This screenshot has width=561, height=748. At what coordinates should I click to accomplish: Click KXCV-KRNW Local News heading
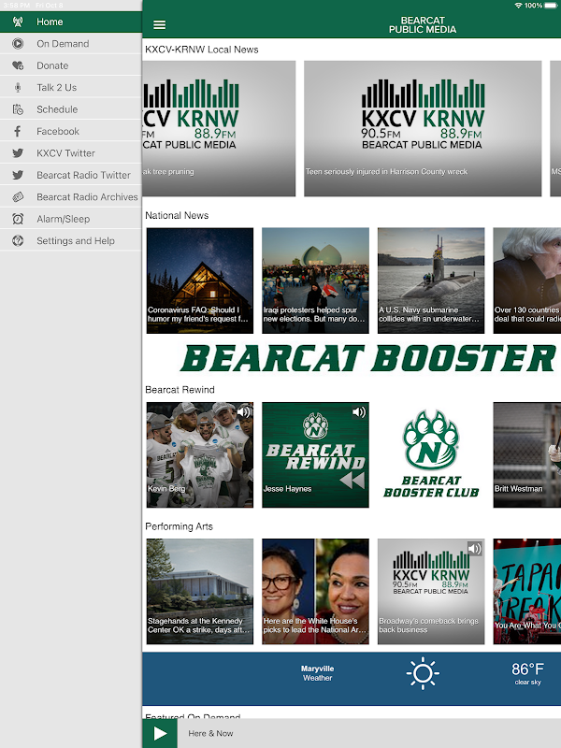tap(201, 50)
